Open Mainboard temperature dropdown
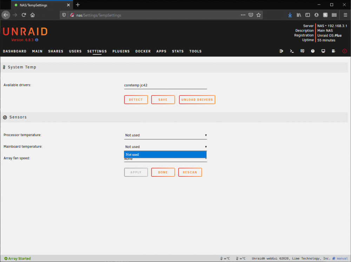The height and width of the screenshot is (262, 351). point(165,147)
